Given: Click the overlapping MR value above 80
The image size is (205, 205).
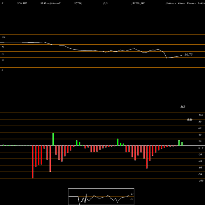Looking at the screenshot, I should click(190, 120).
